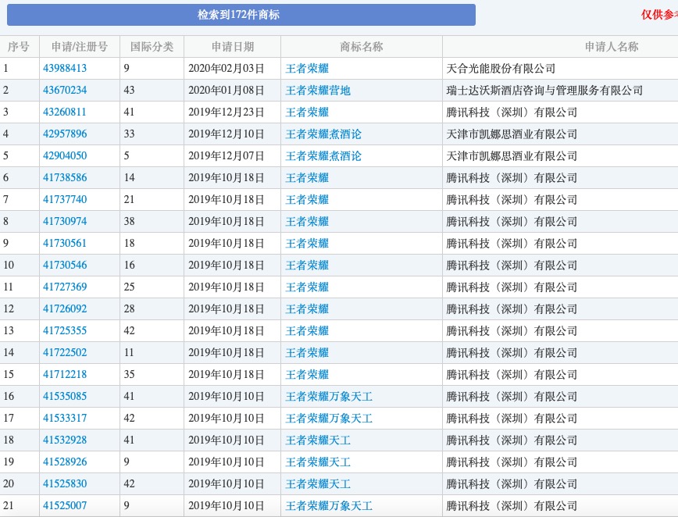Click the 王者荣耀营地 trademark name link

[318, 91]
